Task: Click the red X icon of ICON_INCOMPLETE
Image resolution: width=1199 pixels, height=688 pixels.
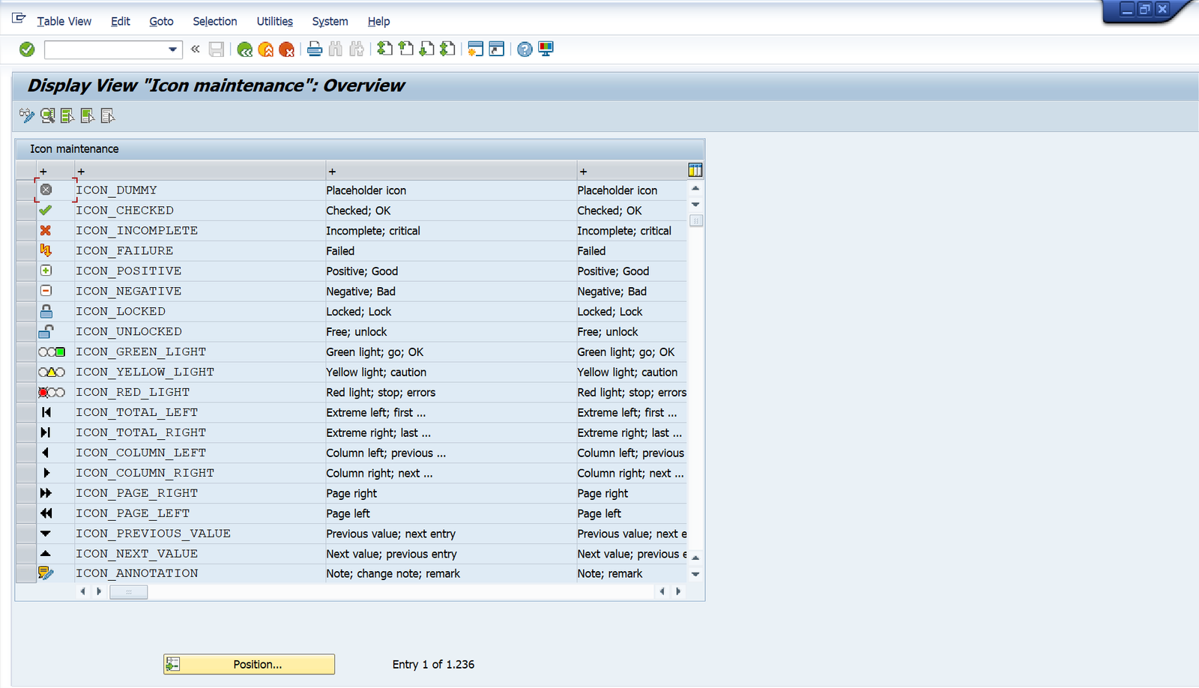Action: (x=46, y=231)
